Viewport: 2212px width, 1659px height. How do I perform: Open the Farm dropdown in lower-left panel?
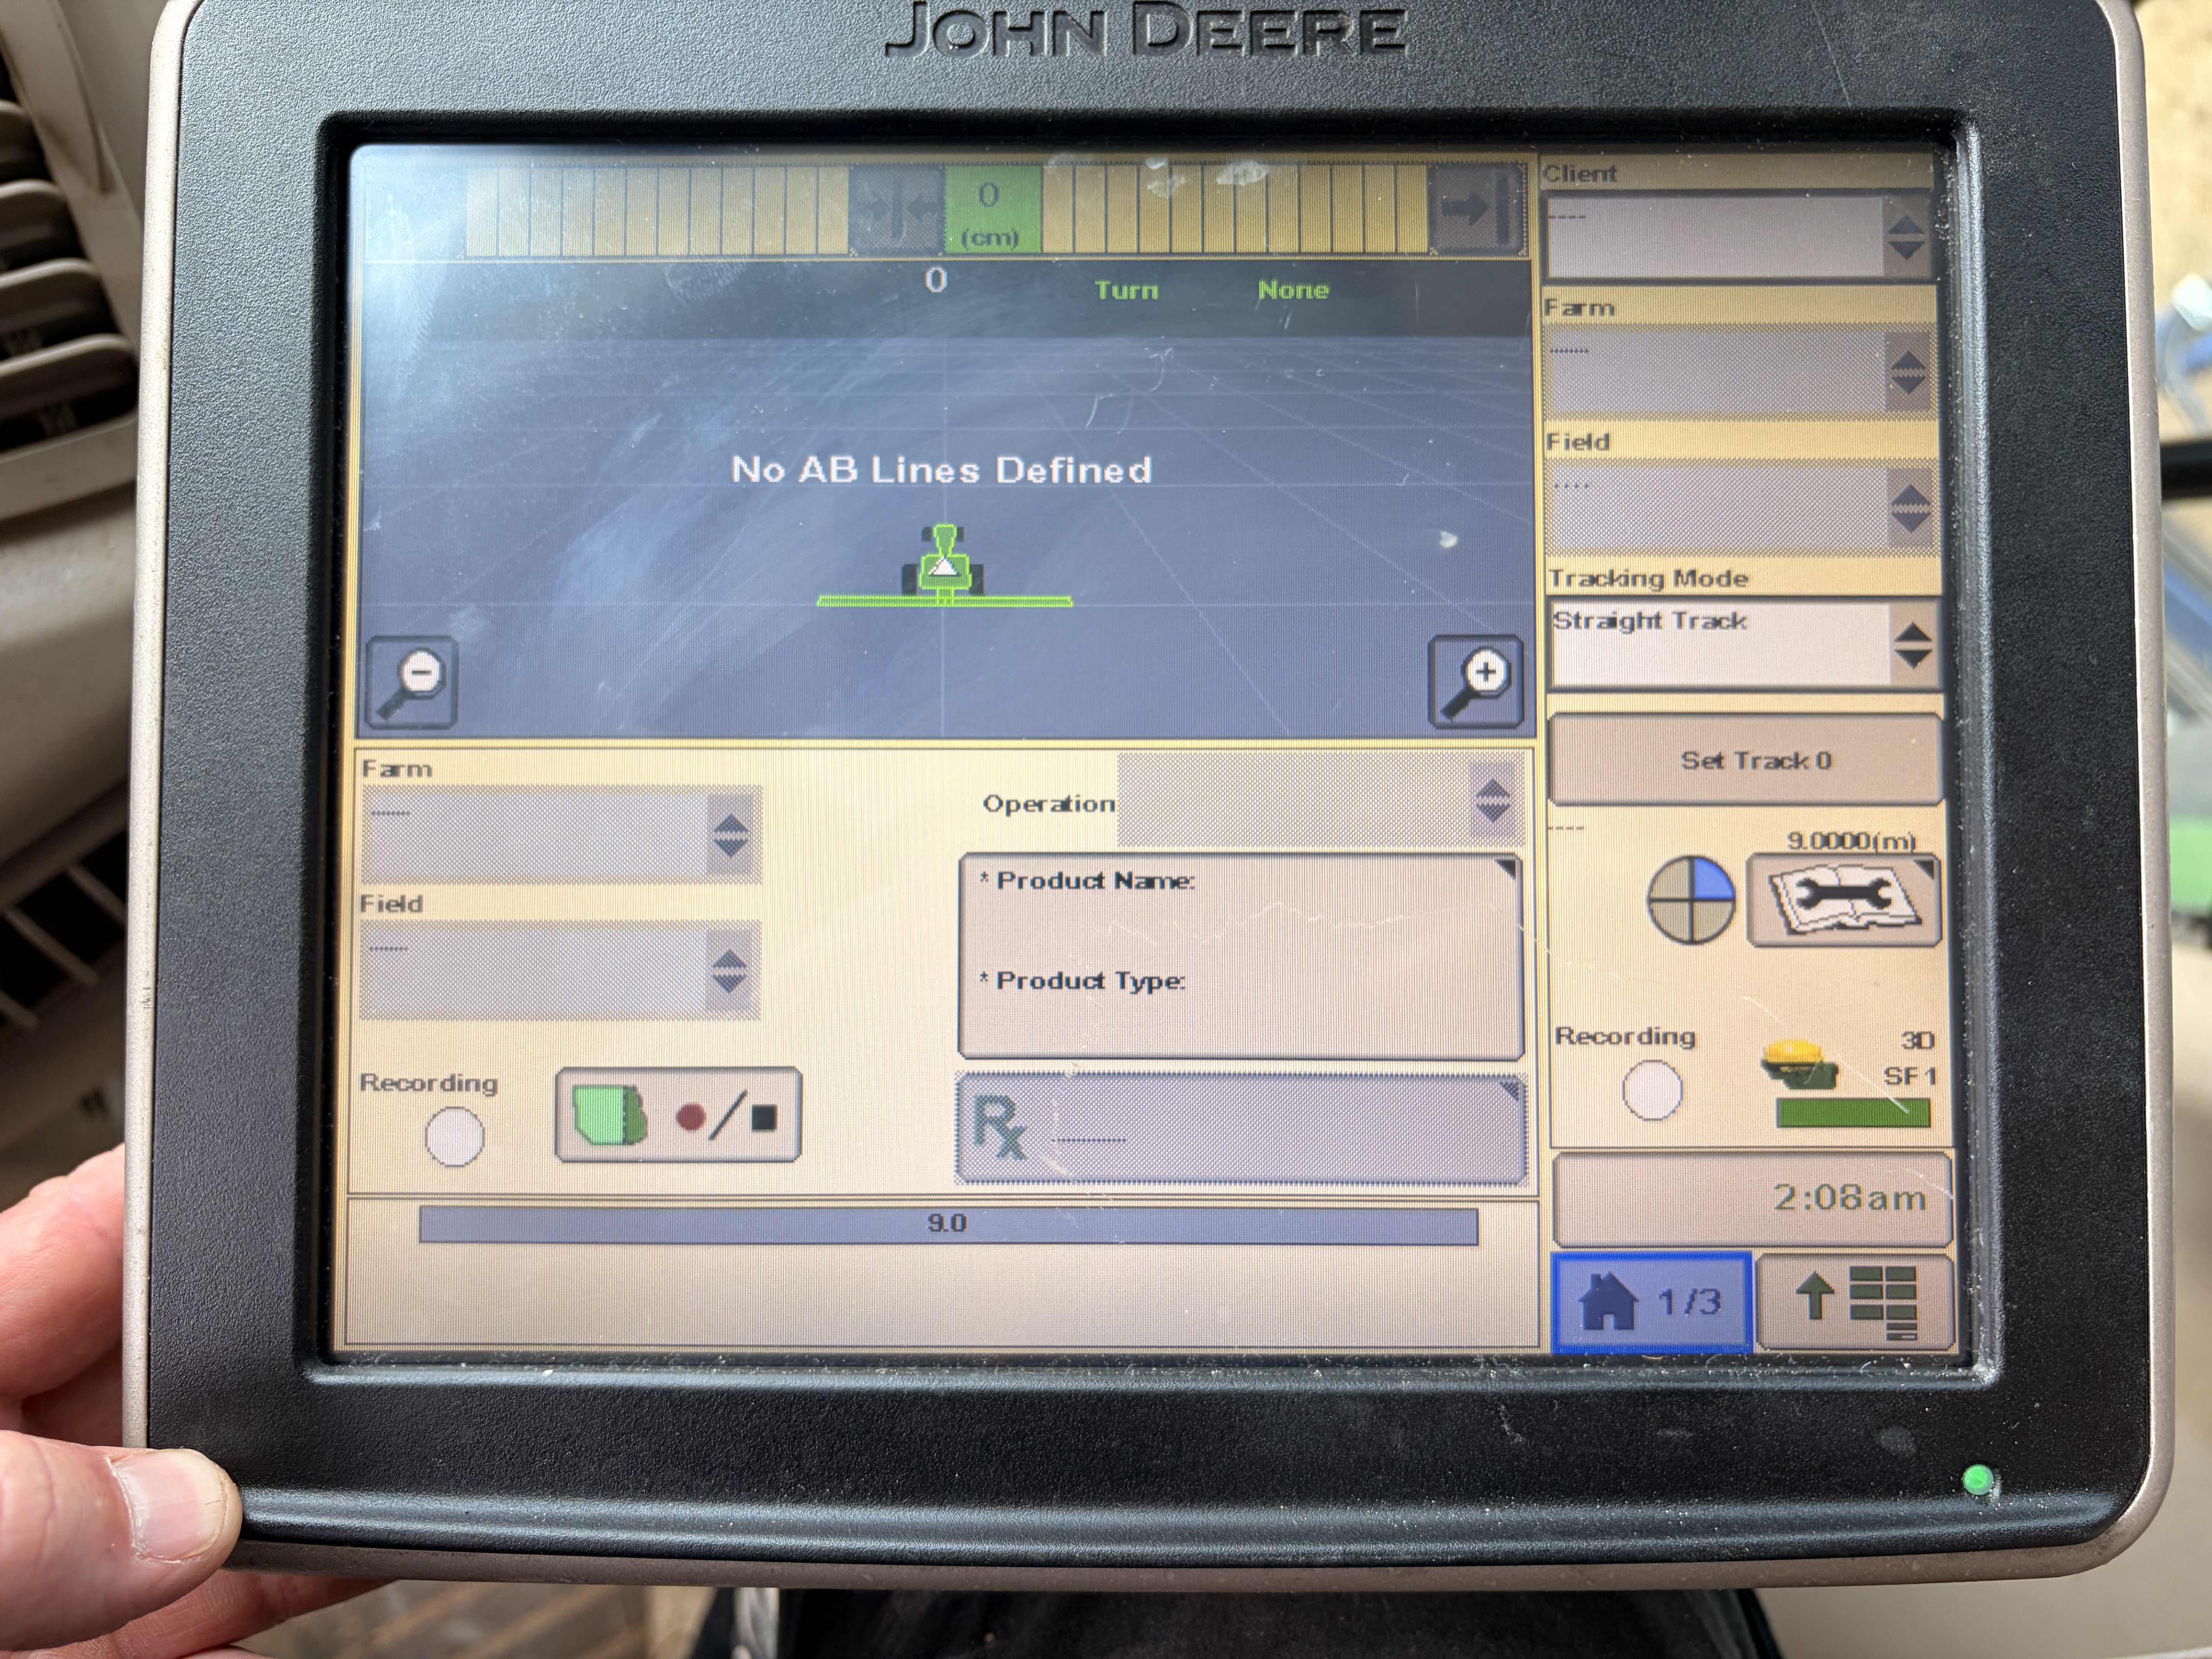click(x=561, y=834)
